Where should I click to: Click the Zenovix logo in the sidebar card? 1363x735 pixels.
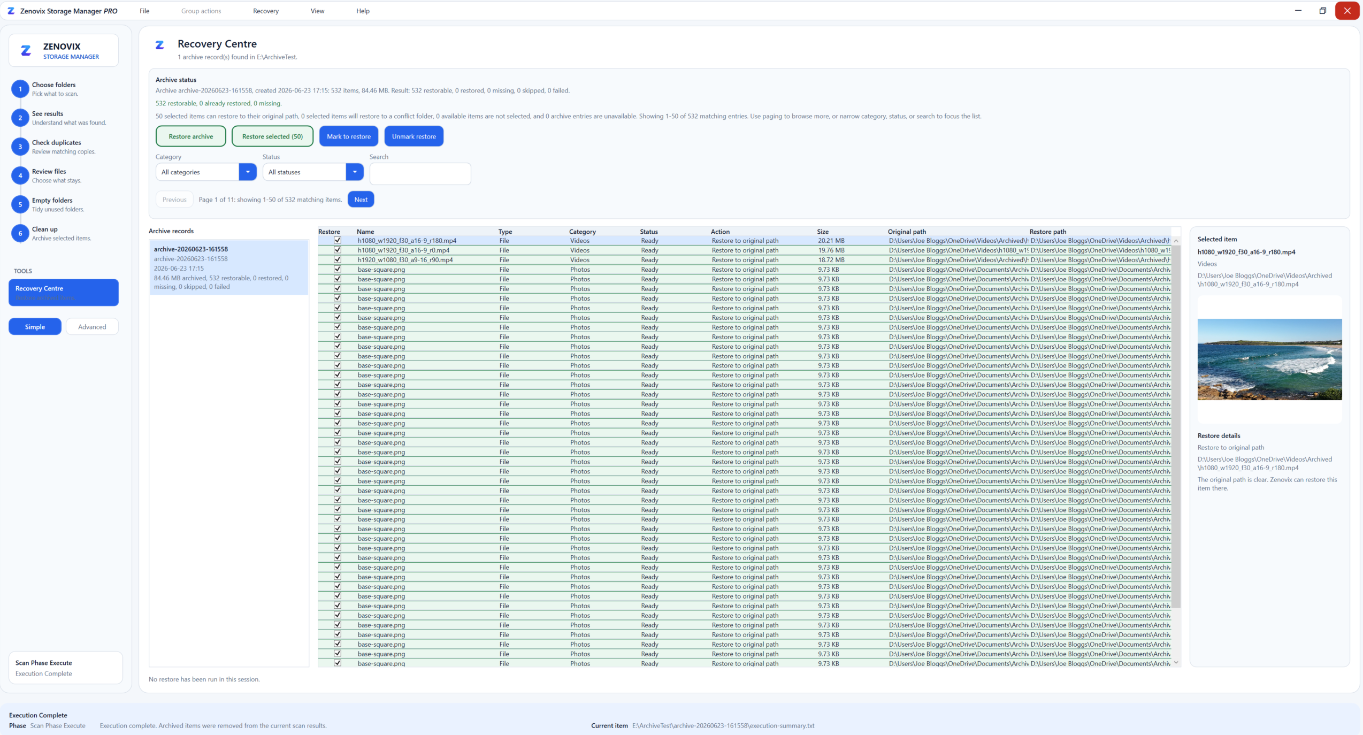point(26,50)
